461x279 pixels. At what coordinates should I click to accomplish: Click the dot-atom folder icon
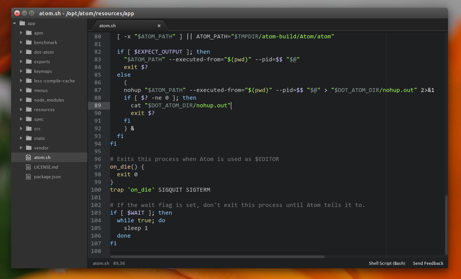[29, 52]
